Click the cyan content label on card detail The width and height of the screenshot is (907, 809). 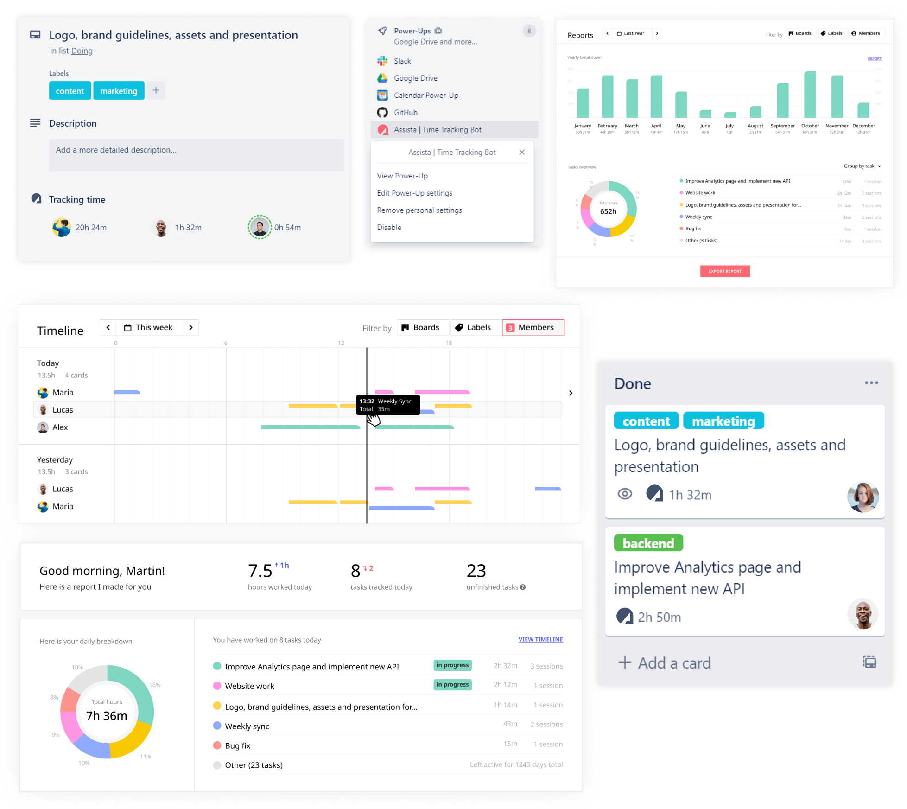tap(70, 91)
